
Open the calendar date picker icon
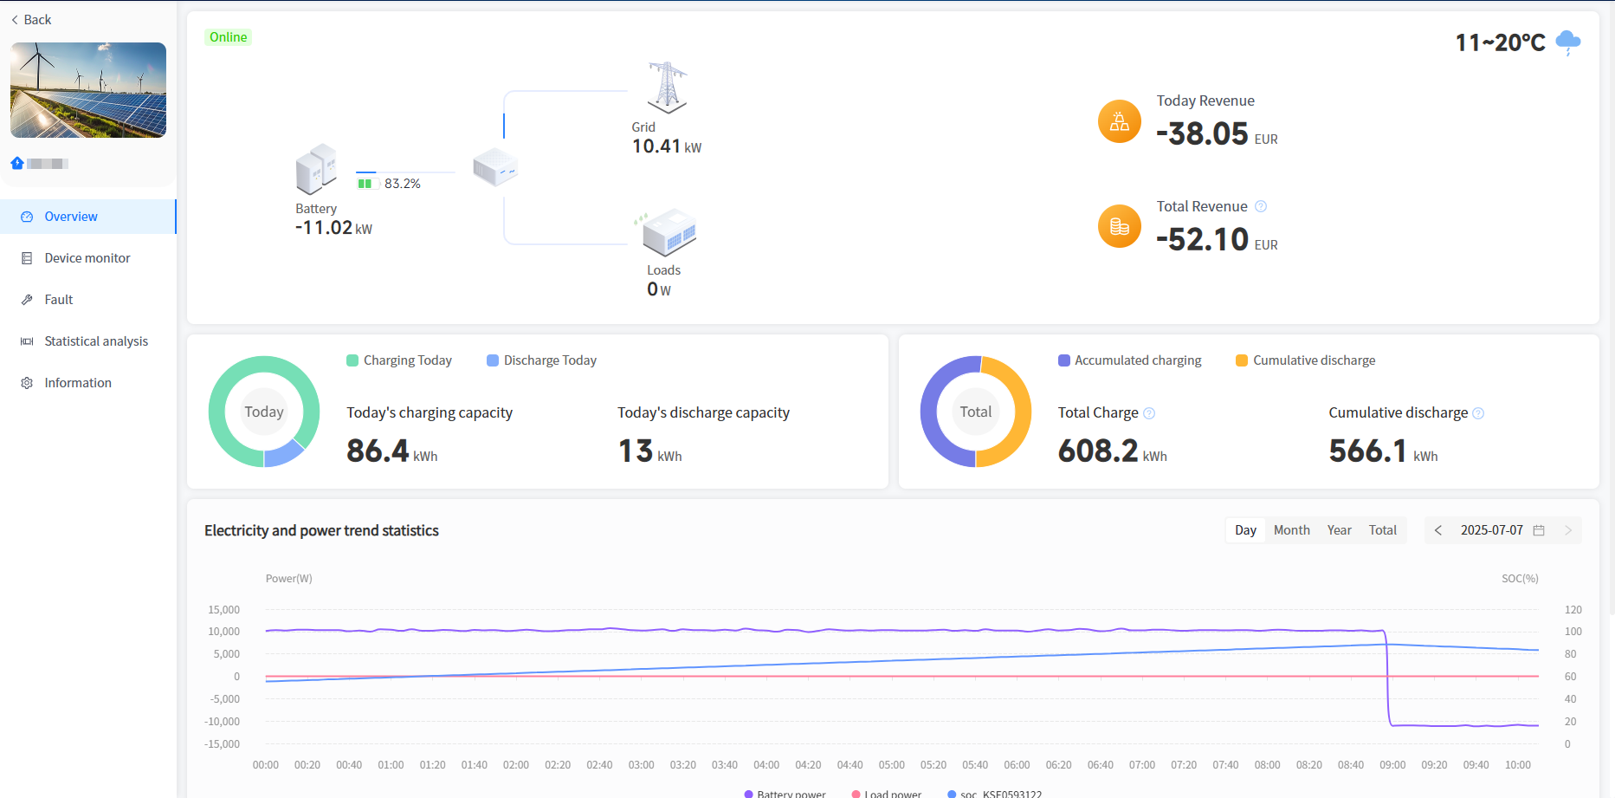1539,530
